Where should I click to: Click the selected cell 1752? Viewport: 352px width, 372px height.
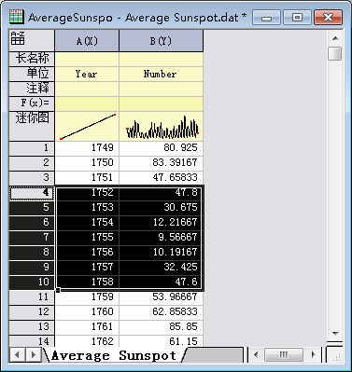tap(87, 193)
